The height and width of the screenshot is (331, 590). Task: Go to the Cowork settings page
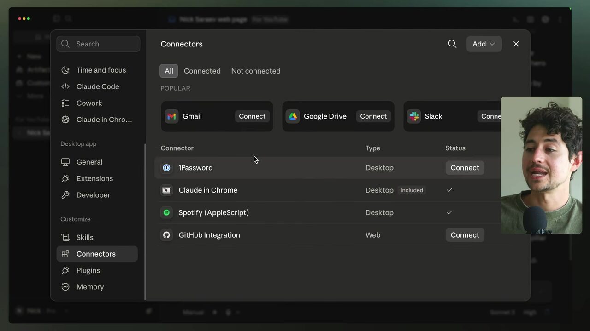coord(97,103)
